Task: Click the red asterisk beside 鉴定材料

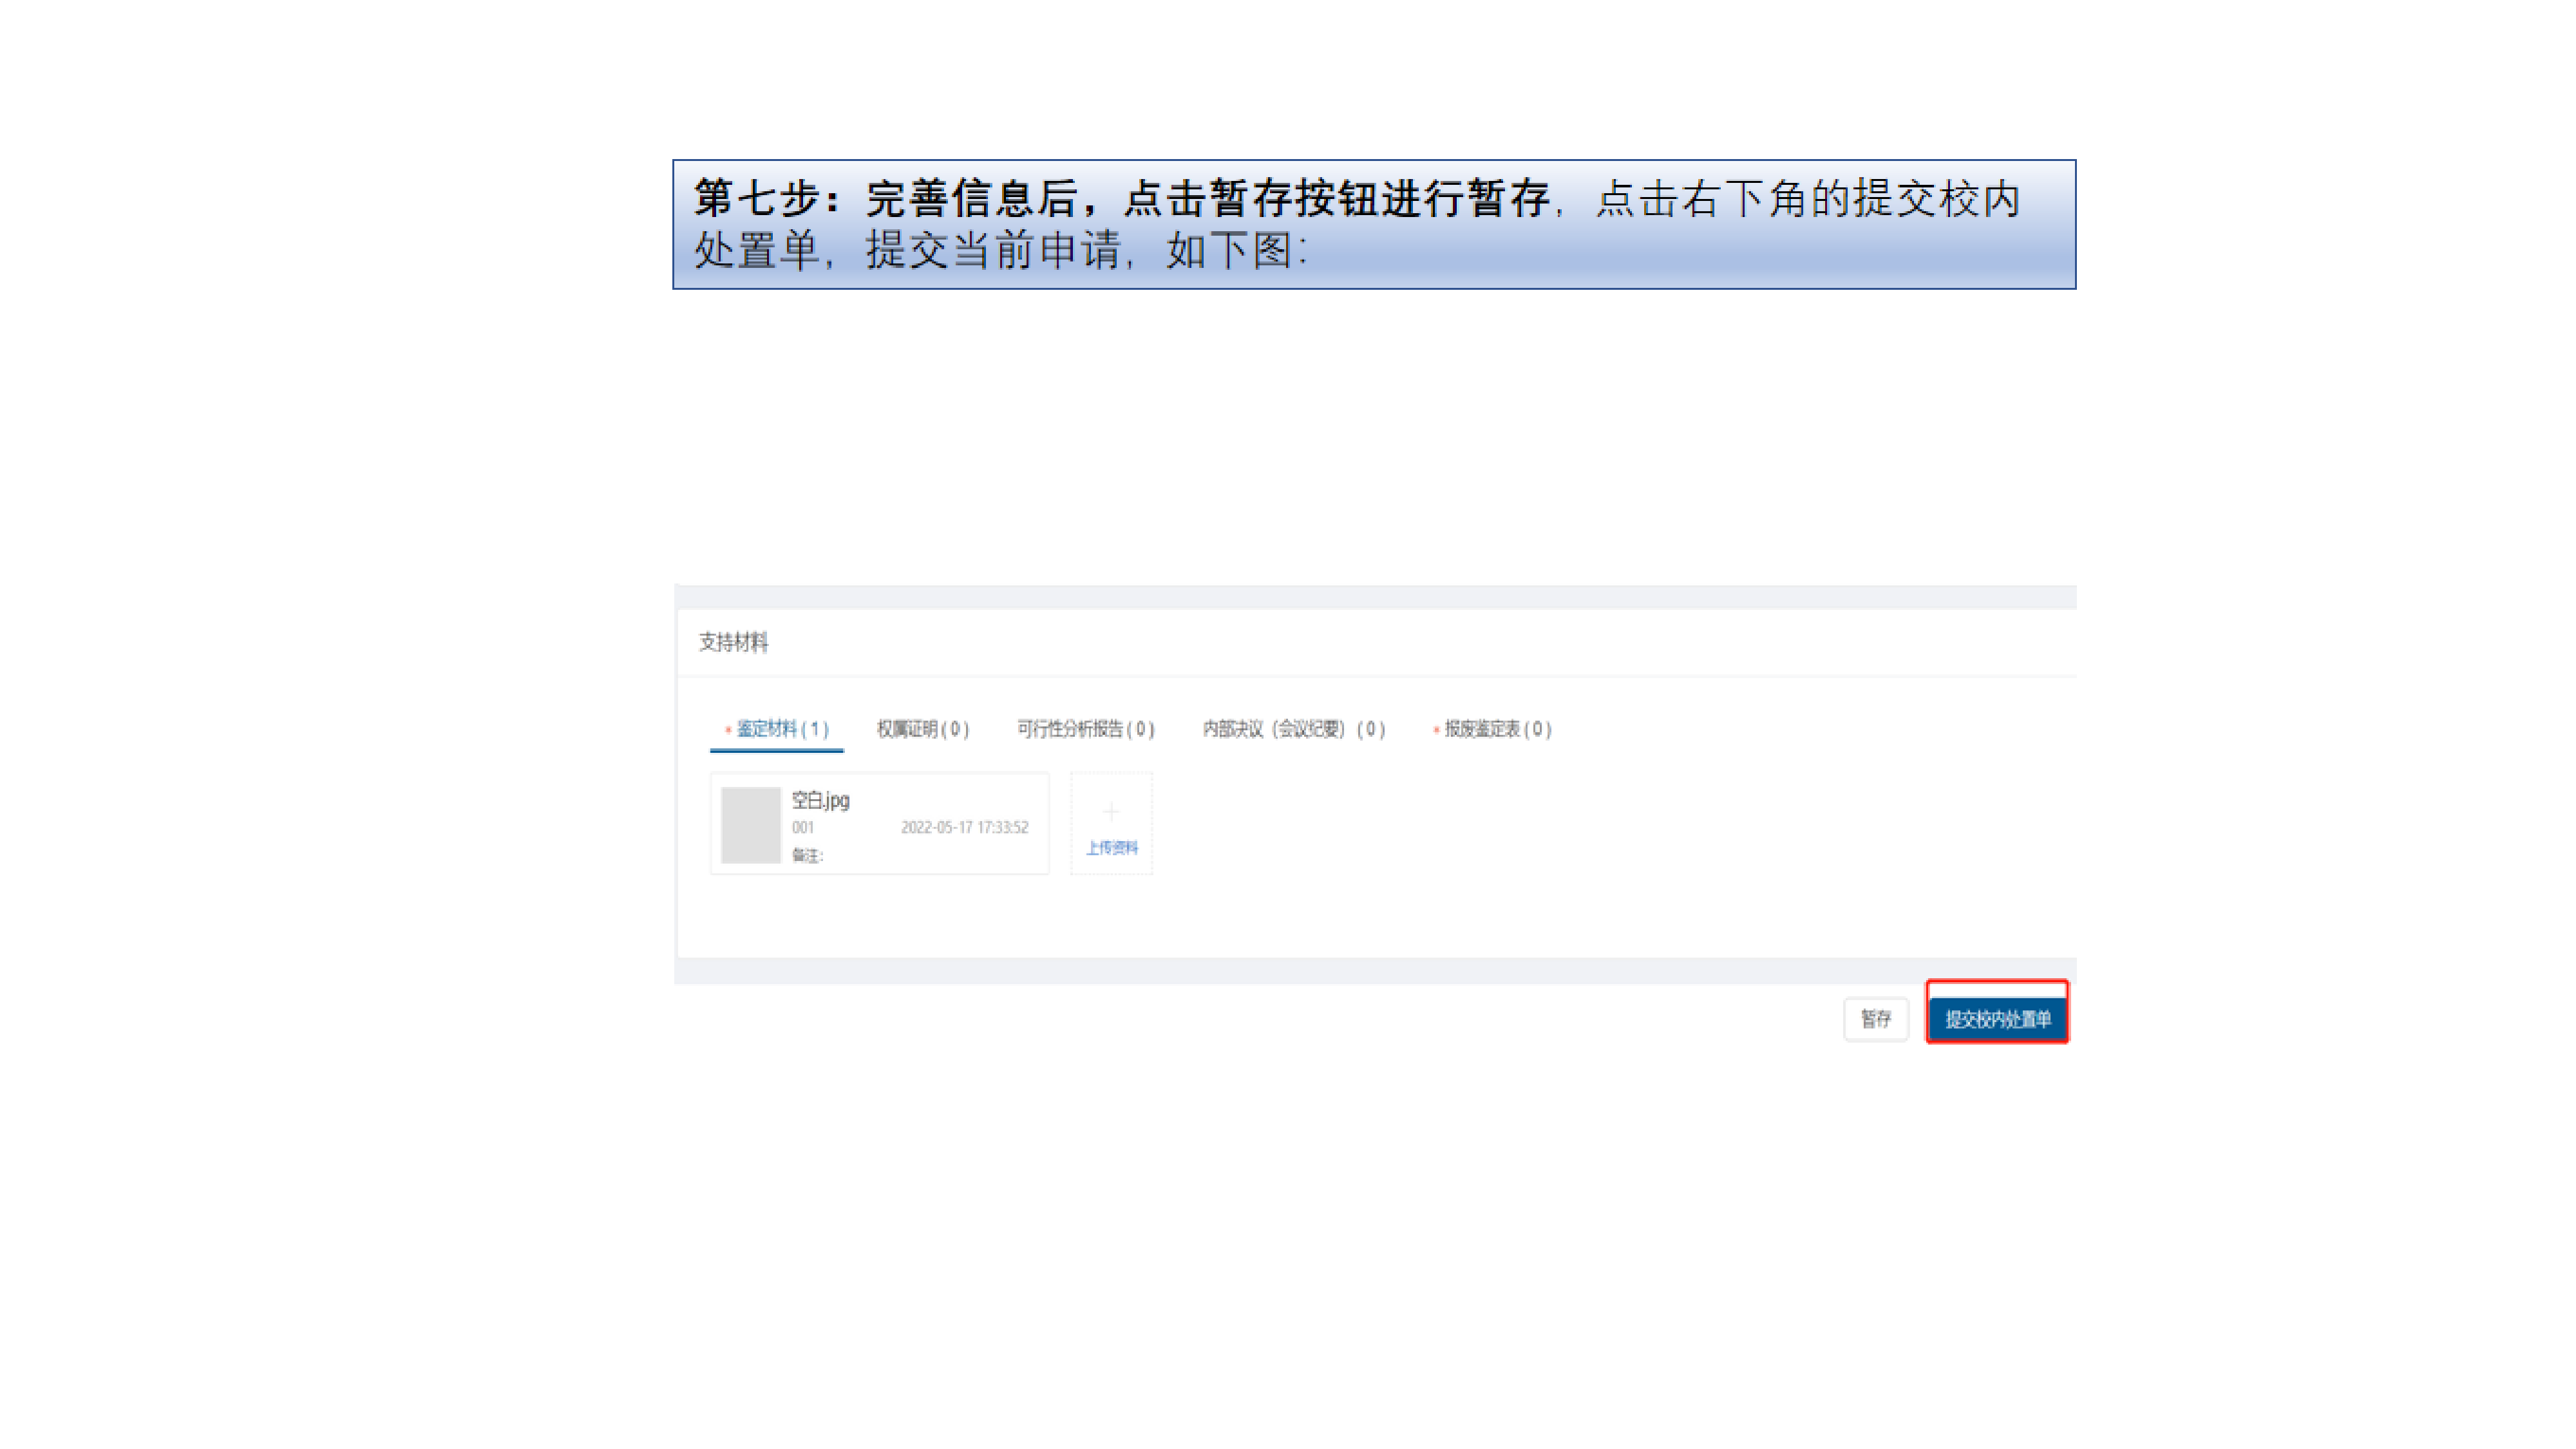Action: 728,730
